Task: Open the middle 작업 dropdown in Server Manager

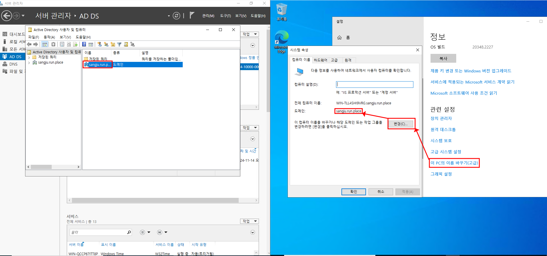Action: (250, 128)
